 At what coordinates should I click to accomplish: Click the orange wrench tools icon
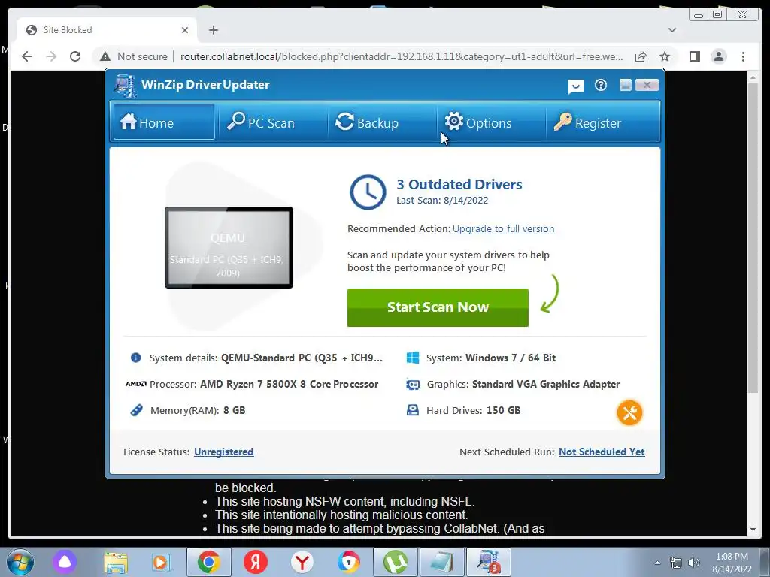629,412
